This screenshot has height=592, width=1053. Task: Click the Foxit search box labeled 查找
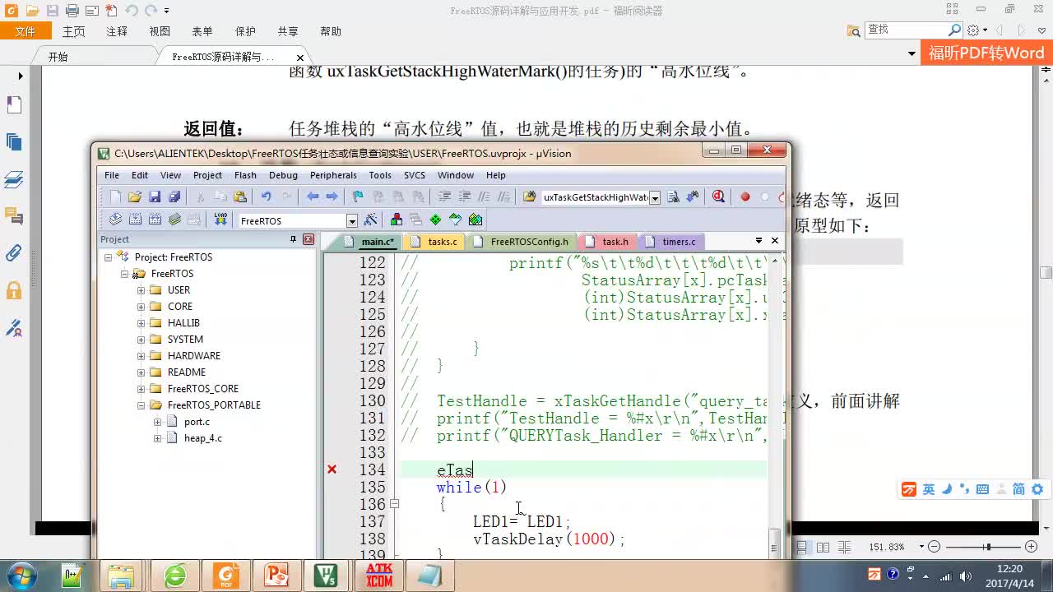pos(907,30)
